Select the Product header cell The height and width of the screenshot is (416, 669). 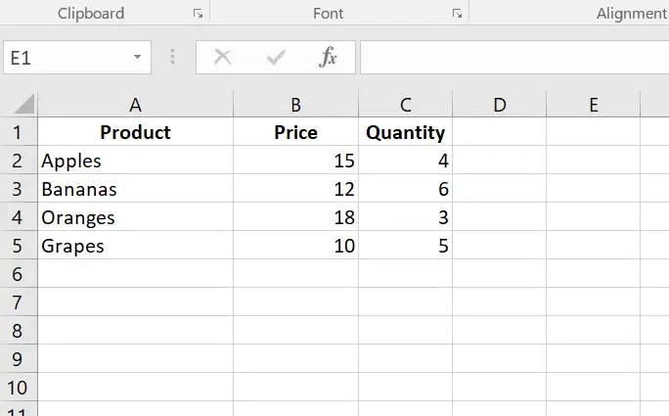coord(135,132)
